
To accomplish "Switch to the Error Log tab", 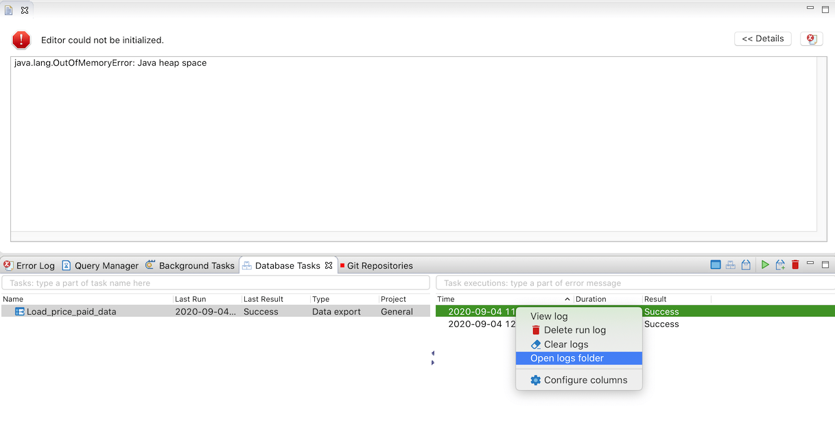I will click(29, 265).
